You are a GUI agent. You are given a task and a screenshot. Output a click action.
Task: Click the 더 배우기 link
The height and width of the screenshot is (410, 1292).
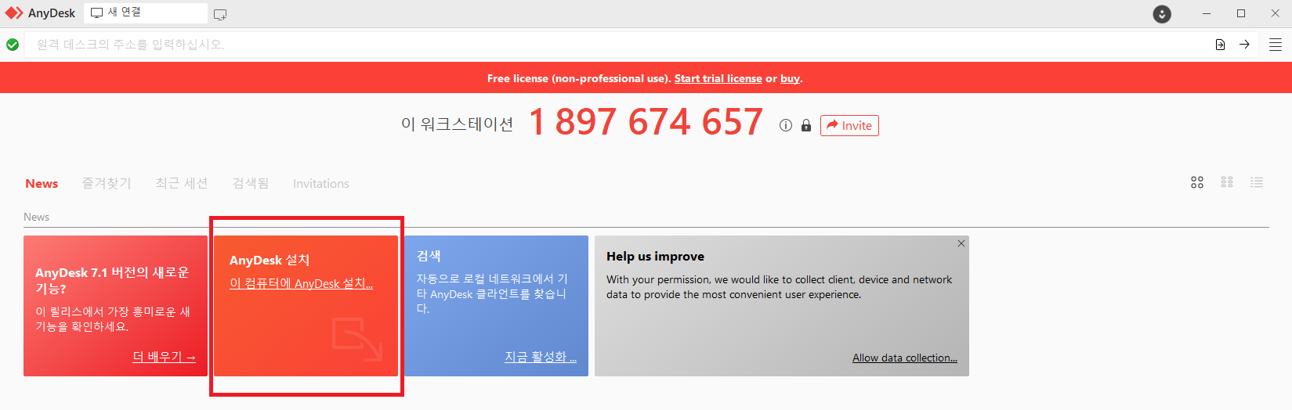pos(164,357)
